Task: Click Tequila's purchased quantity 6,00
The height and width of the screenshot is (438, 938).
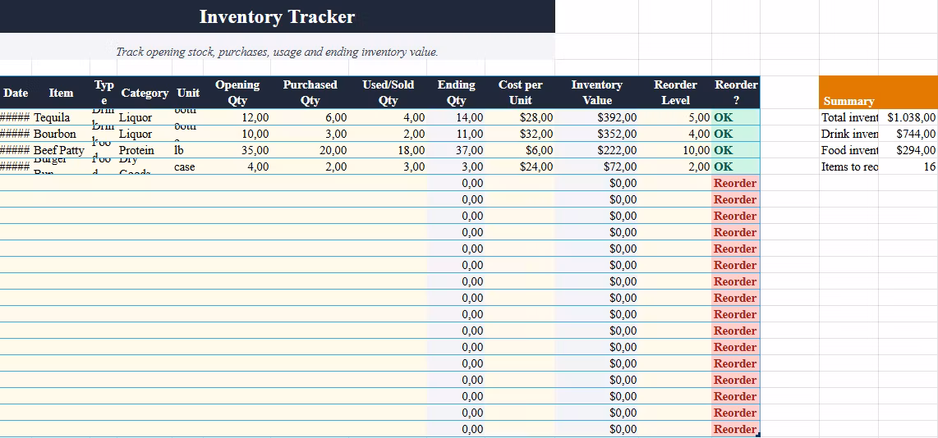Action: pos(310,118)
